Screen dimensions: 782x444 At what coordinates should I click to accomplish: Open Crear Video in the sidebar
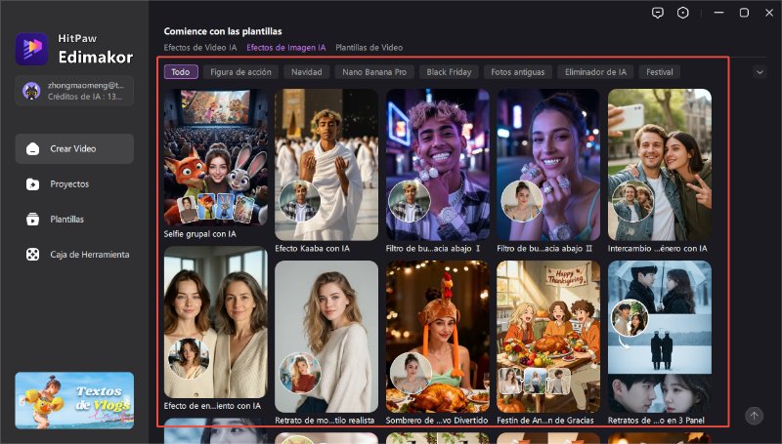point(74,149)
